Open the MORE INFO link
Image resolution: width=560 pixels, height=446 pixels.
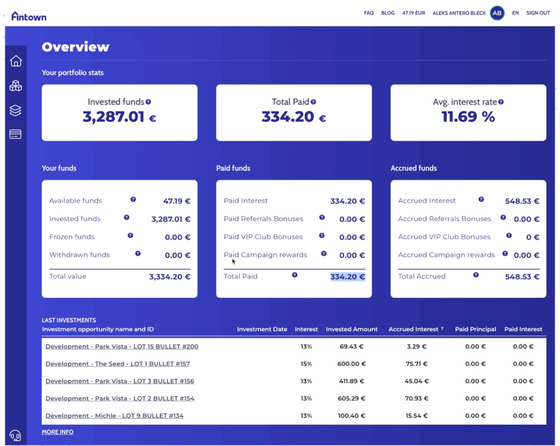click(x=57, y=432)
